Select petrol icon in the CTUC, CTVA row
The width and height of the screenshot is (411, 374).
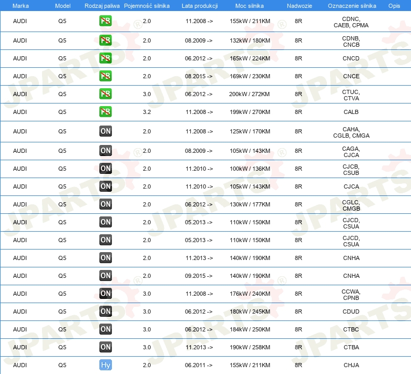pyautogui.click(x=106, y=94)
